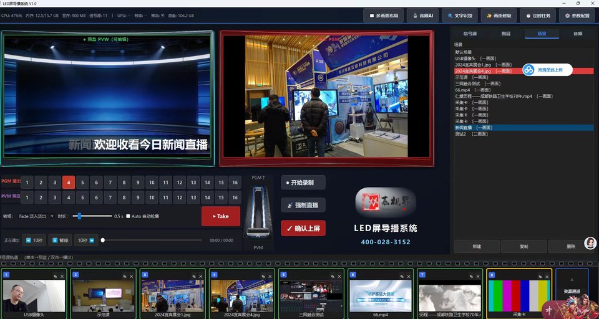Open the 定时任务 scheduled tasks panel
599x319 pixels.
click(x=538, y=16)
